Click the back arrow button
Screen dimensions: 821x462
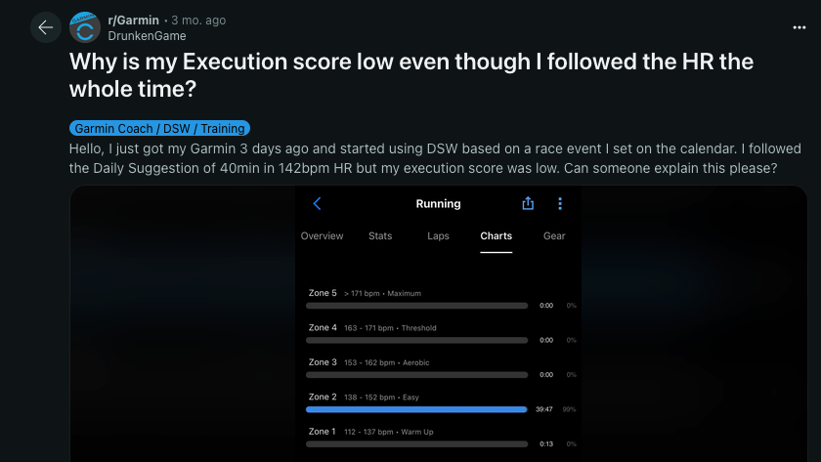coord(46,27)
